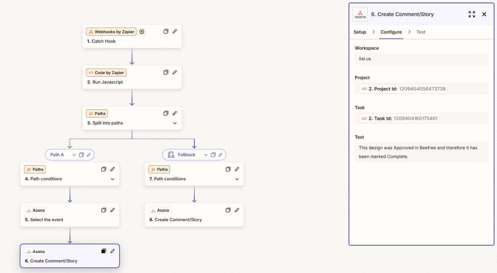497x273 pixels.
Task: Click the green plus icon beside Webhooks by Zapier
Action: coord(142,32)
